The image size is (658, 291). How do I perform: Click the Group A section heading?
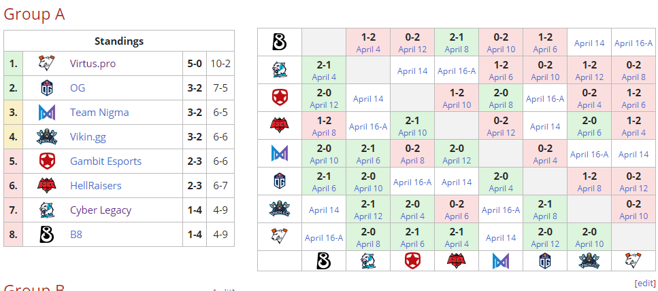[34, 14]
